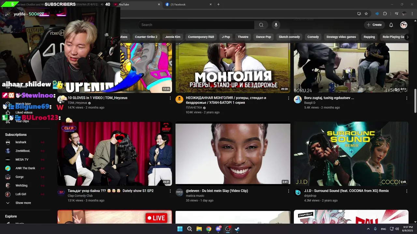Click Baagii D channel avatar
Image resolution: width=417 pixels, height=234 pixels.
(298, 99)
